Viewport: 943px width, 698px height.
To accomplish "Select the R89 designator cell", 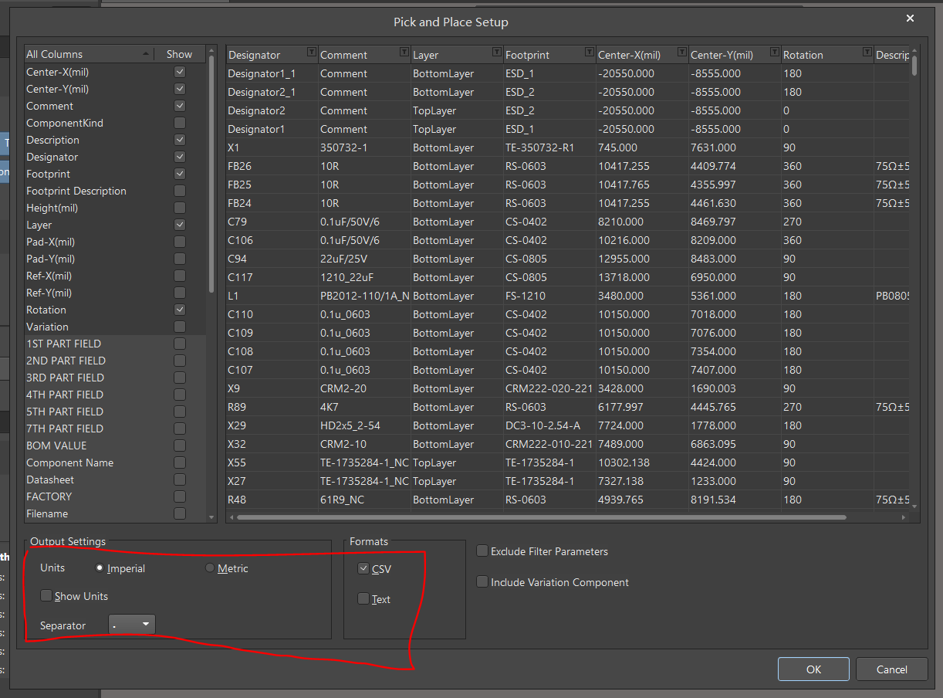I will [272, 407].
